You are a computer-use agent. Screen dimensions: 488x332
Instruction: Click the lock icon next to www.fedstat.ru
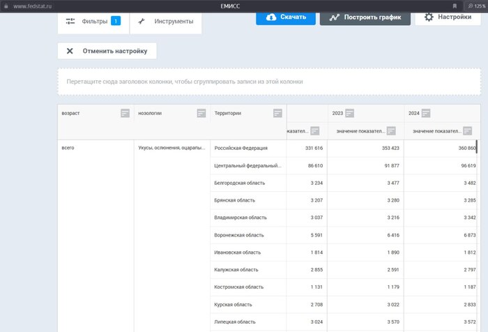[7, 6]
